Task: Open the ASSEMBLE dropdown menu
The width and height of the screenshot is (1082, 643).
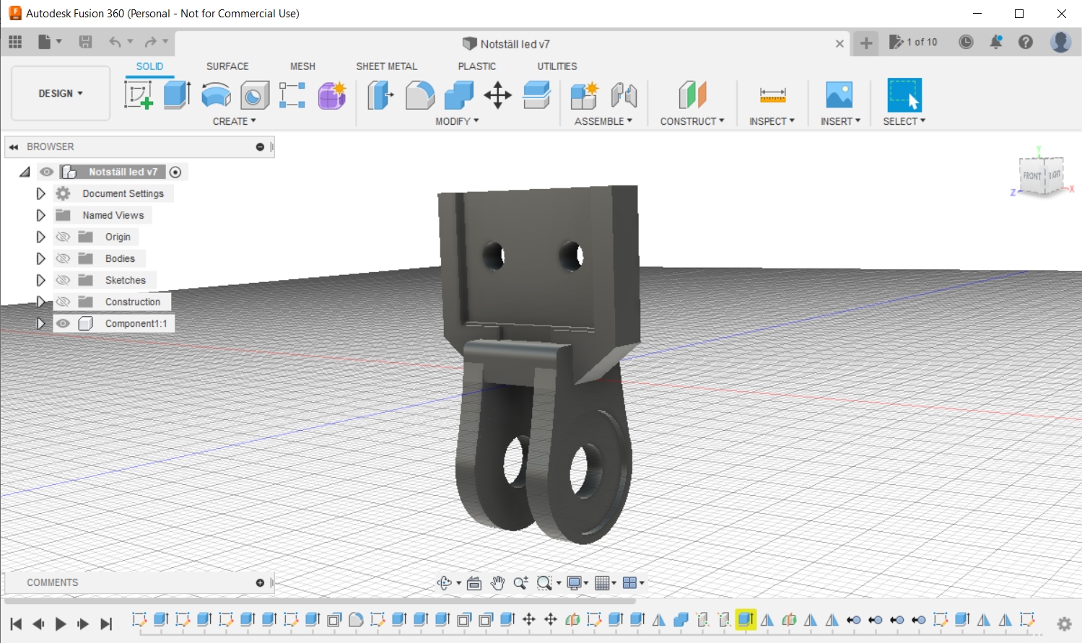Action: click(x=603, y=121)
